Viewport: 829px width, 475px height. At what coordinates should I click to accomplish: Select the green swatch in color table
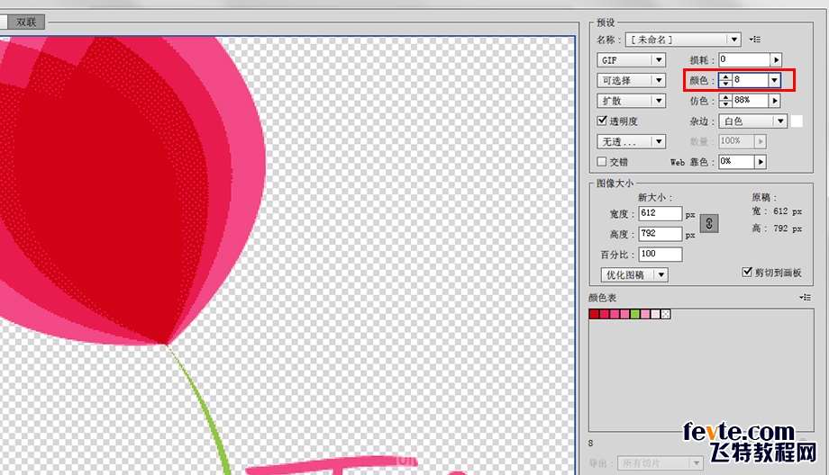pos(635,314)
